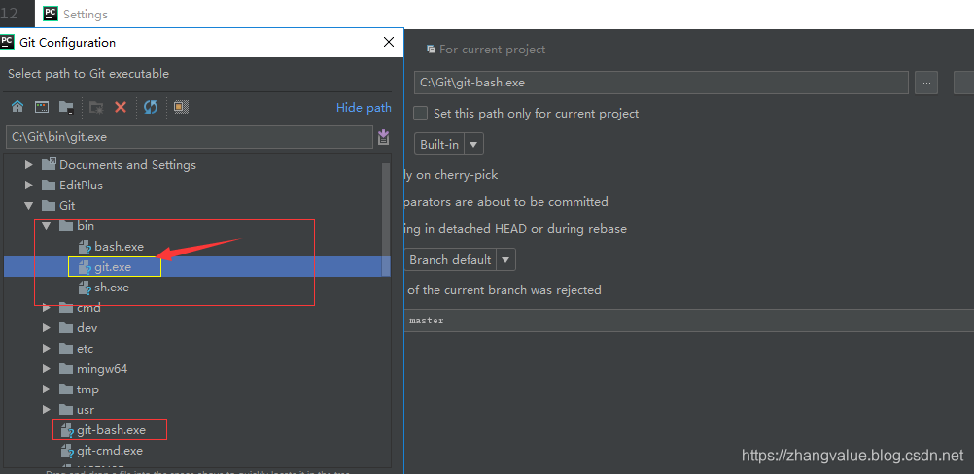Viewport: 974px width, 474px height.
Task: Toggle show hidden files icon
Action: pyautogui.click(x=181, y=107)
